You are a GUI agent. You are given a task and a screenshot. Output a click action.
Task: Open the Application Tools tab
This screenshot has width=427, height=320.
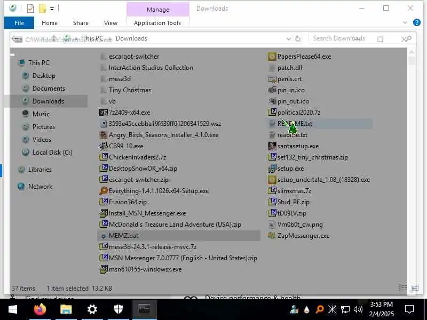[157, 23]
